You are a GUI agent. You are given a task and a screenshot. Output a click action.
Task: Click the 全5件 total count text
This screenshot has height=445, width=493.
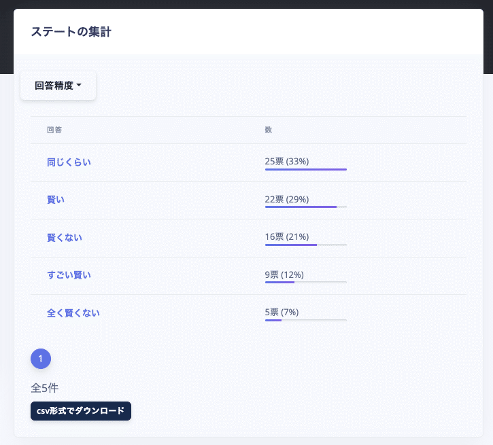click(45, 388)
